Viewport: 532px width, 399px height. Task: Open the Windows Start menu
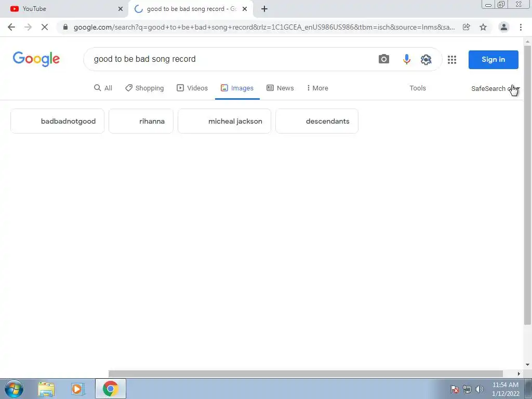pos(14,389)
